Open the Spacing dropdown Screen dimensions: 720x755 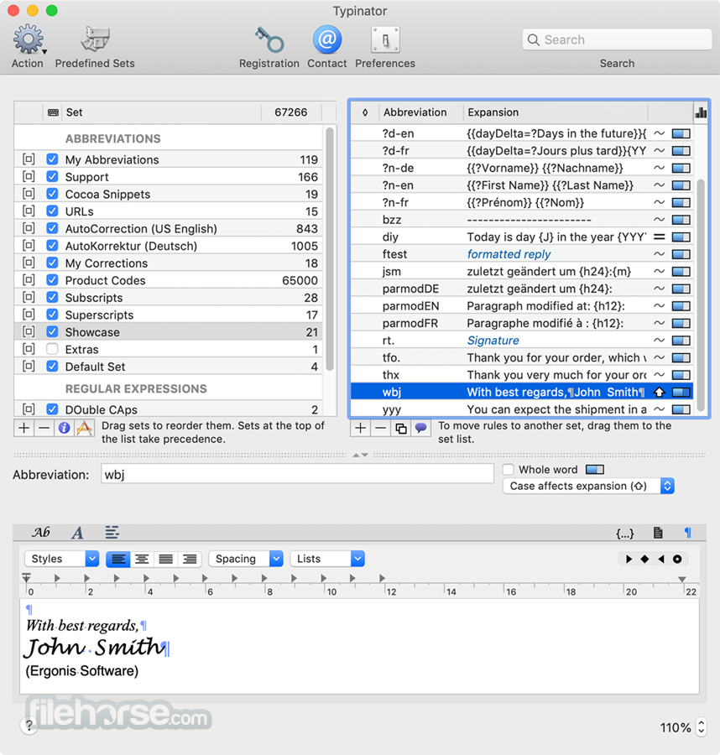tap(246, 559)
